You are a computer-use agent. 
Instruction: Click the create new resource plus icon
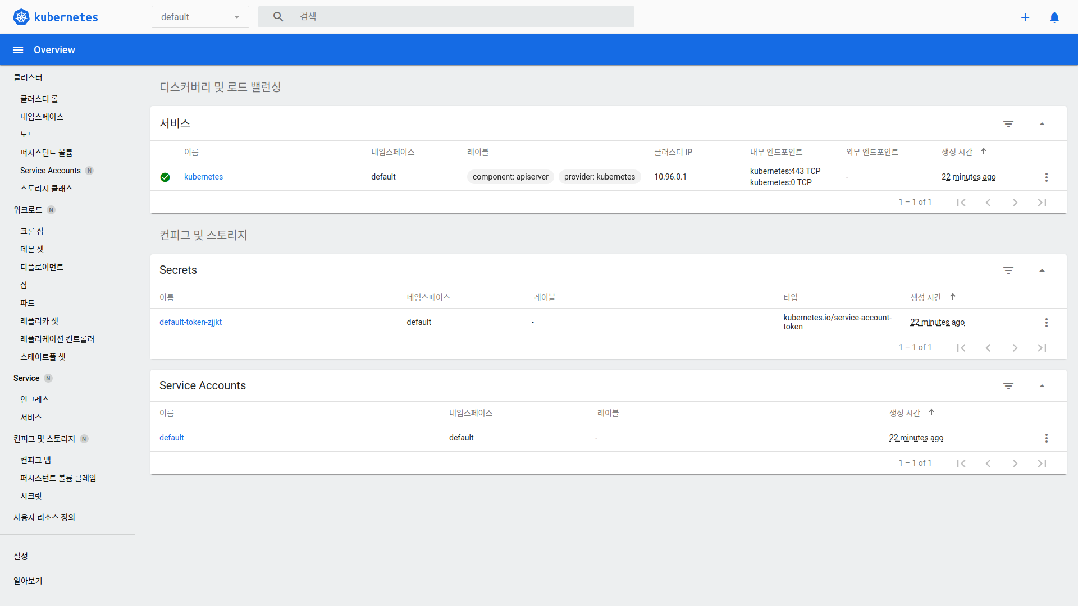coord(1025,17)
